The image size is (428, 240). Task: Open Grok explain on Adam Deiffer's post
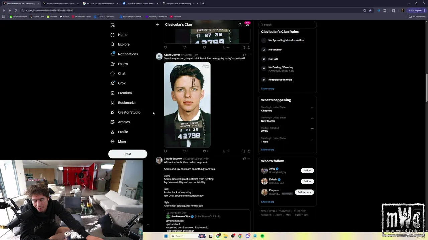click(x=244, y=55)
